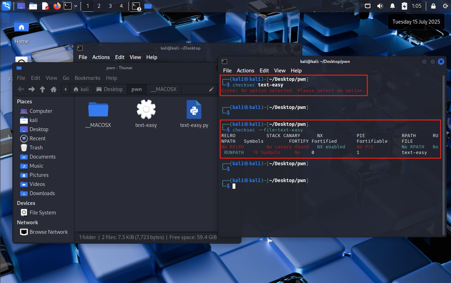Open Help menu in front pwn terminal

[296, 71]
